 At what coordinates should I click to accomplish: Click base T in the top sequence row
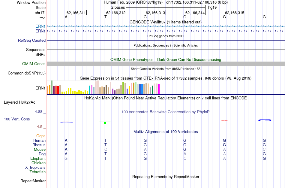click(x=106, y=17)
